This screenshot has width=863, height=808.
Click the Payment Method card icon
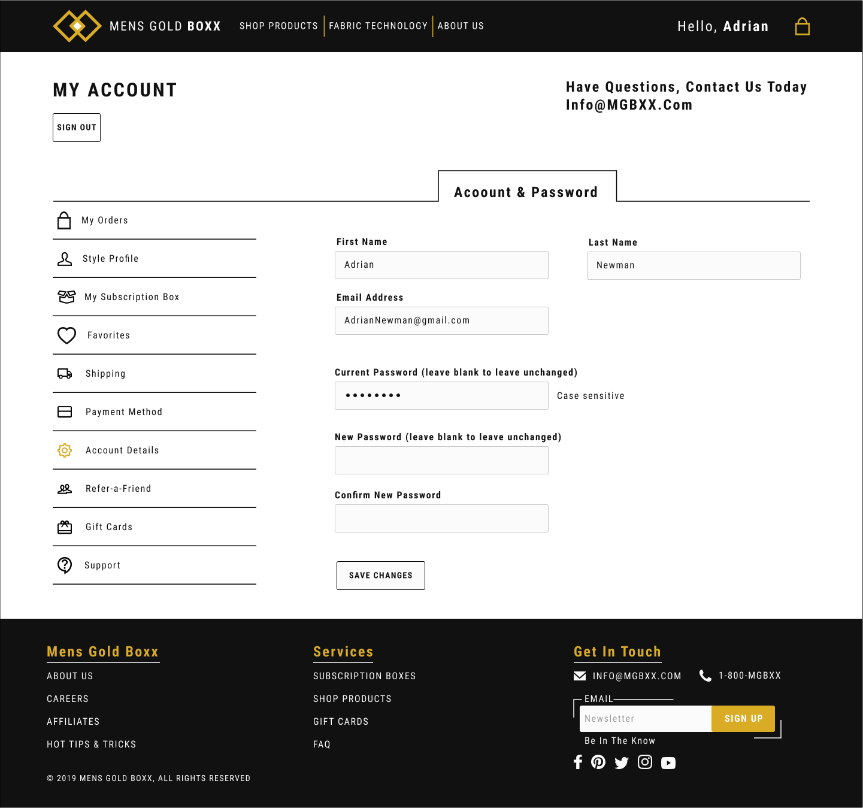[x=65, y=412]
